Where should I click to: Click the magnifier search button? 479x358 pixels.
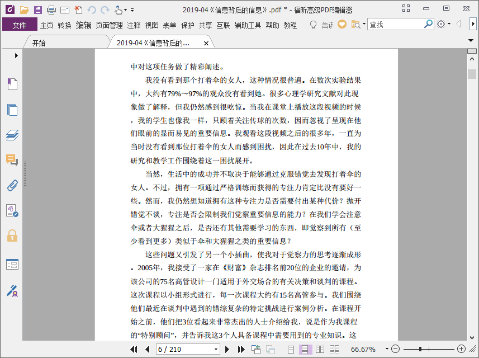coord(429,24)
